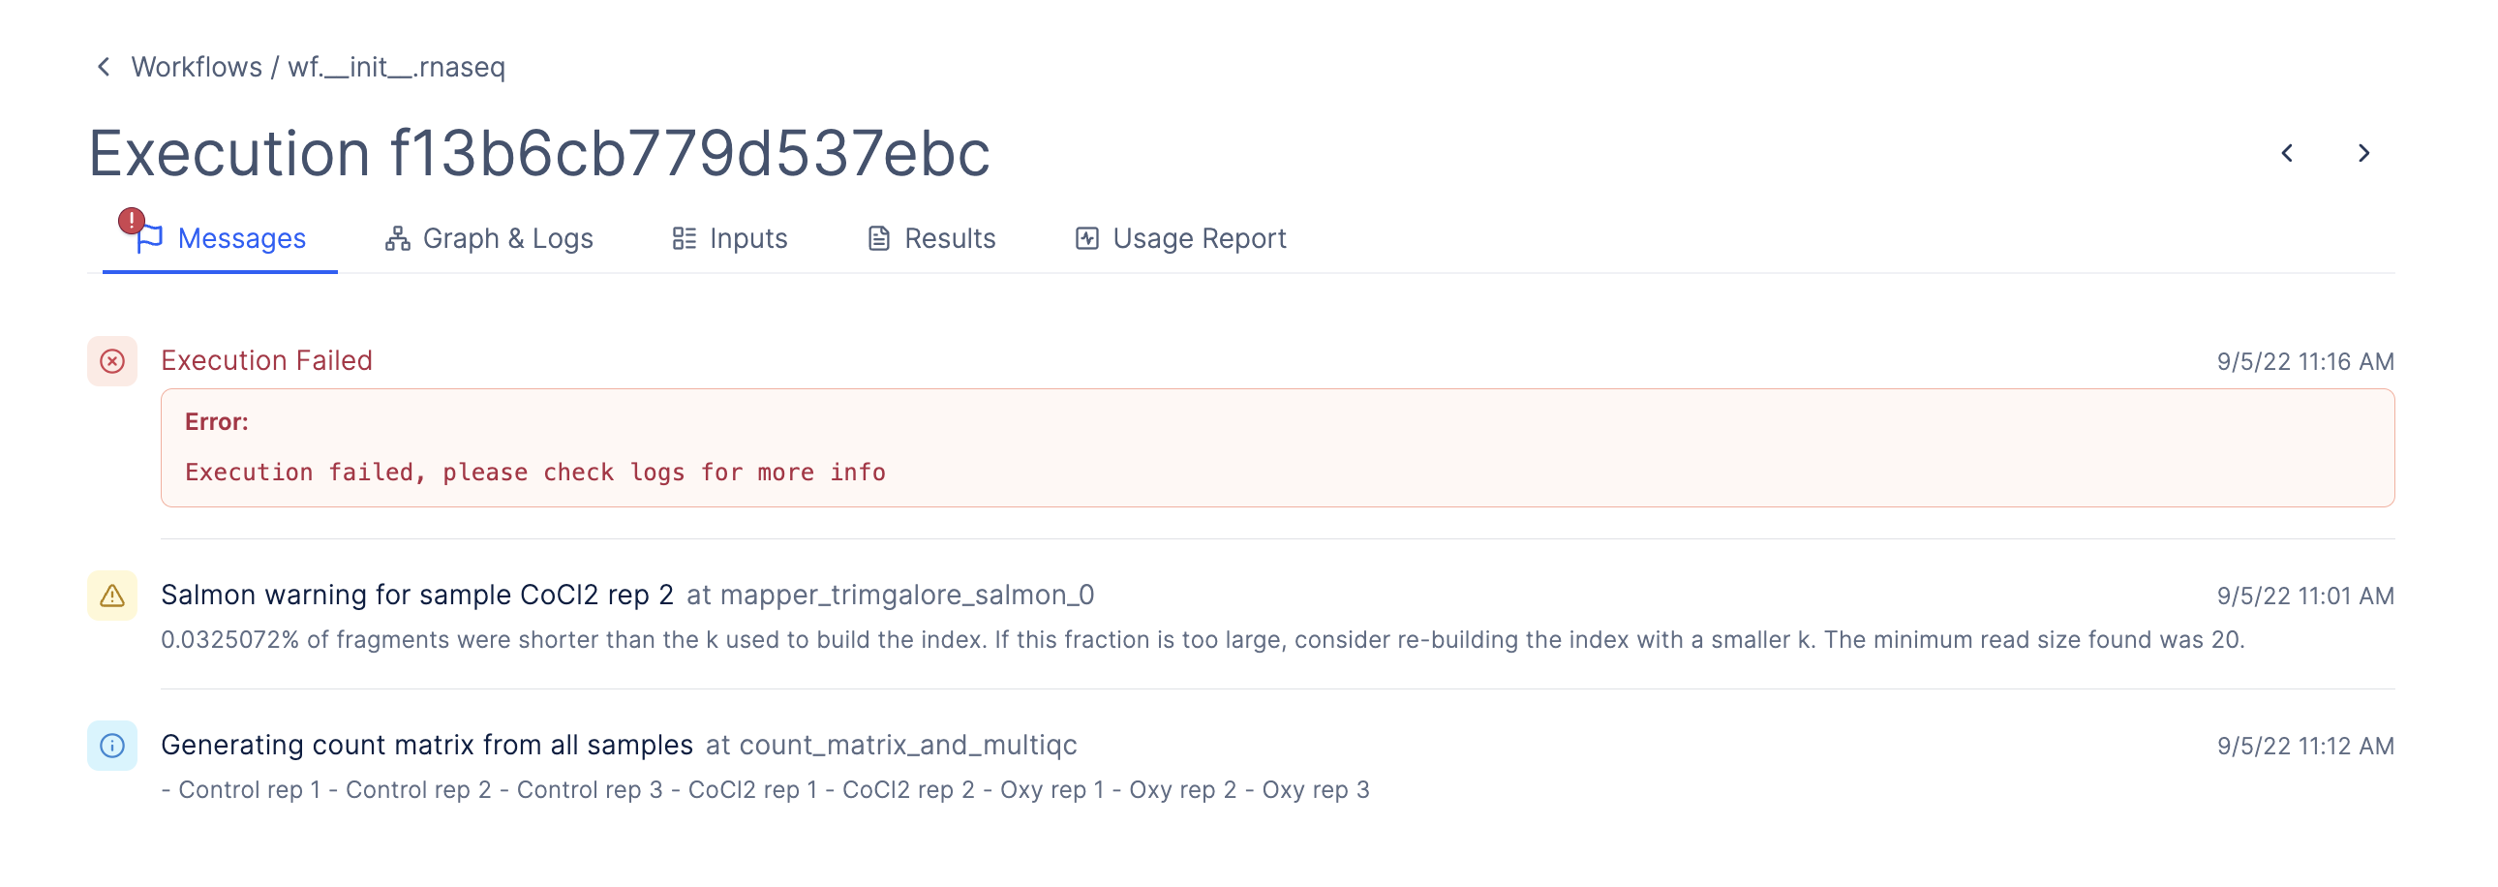Open the Messages tab
Image resolution: width=2498 pixels, height=887 pixels.
(240, 238)
